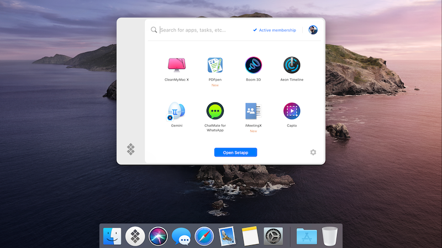Click the Setapp logo in the sidebar

coord(130,149)
